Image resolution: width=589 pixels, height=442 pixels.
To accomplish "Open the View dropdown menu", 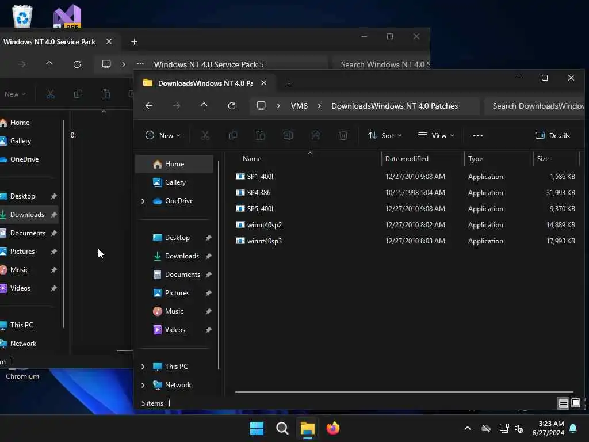I will coord(436,135).
